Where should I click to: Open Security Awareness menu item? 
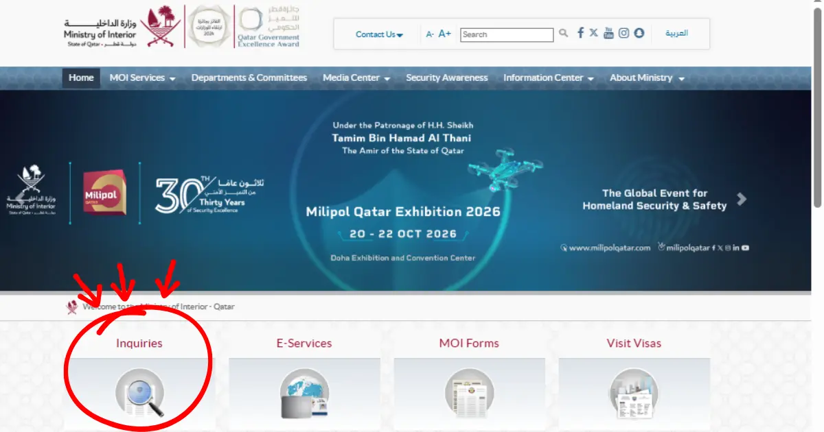point(447,78)
